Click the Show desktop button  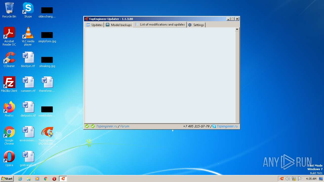pos(321,179)
